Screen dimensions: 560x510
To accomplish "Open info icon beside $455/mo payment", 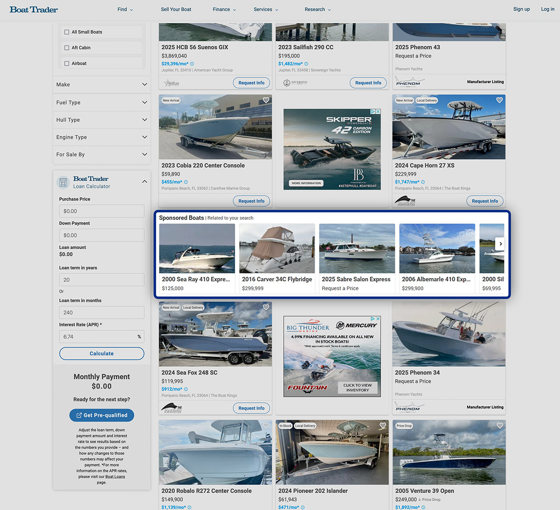I will click(x=186, y=182).
